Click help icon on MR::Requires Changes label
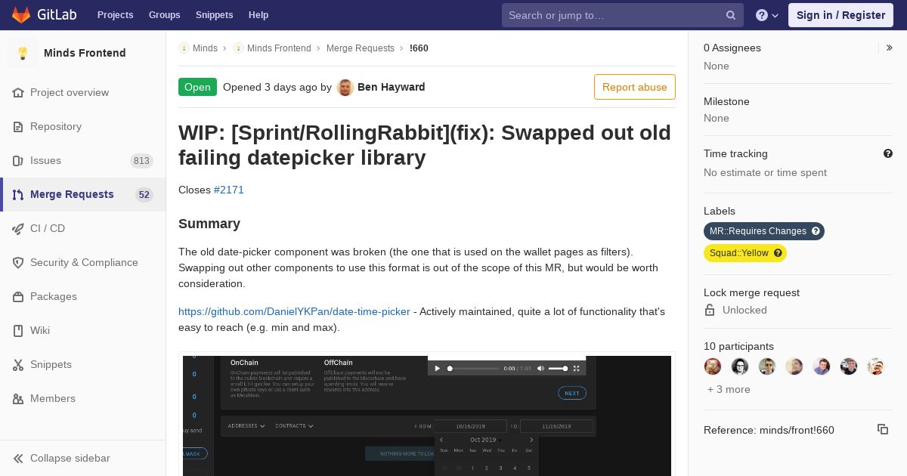Viewport: 907px width, 476px height. pyautogui.click(x=816, y=231)
